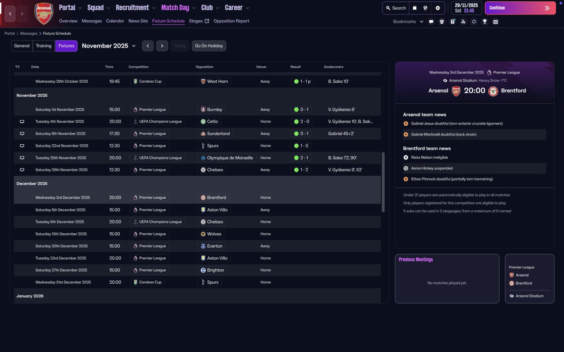The width and height of the screenshot is (564, 352).
Task: Expand the Recruitment menu chevron
Action: (x=153, y=8)
